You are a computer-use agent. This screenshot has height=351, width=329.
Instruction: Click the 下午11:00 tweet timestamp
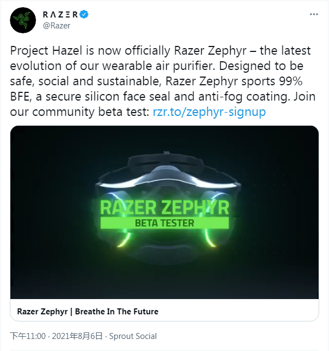[28, 336]
